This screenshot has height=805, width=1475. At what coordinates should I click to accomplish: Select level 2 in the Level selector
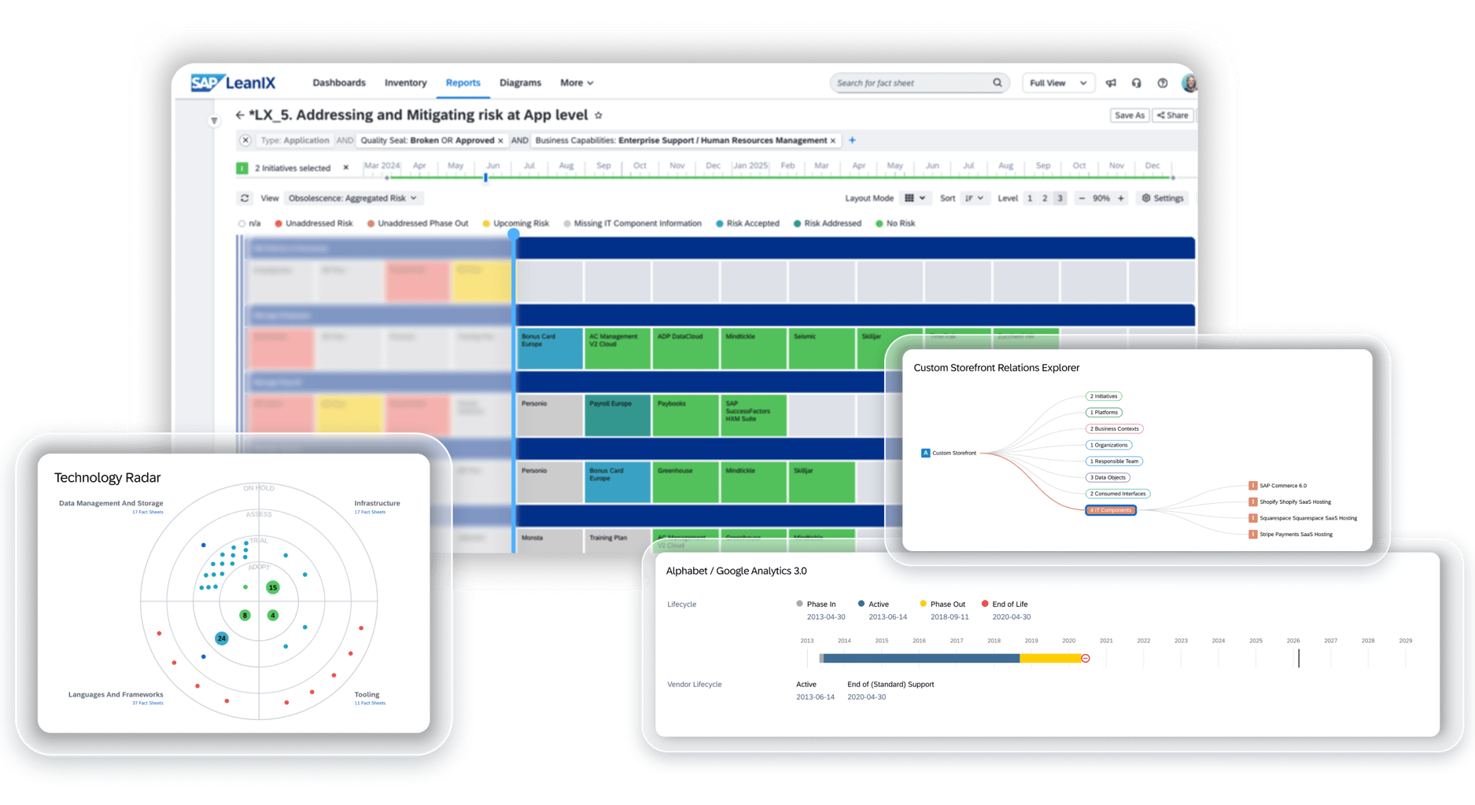[x=1045, y=198]
